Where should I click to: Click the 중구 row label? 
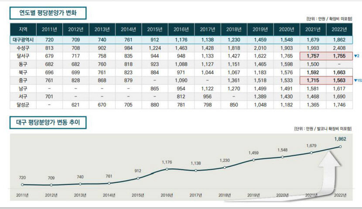pyautogui.click(x=23, y=80)
